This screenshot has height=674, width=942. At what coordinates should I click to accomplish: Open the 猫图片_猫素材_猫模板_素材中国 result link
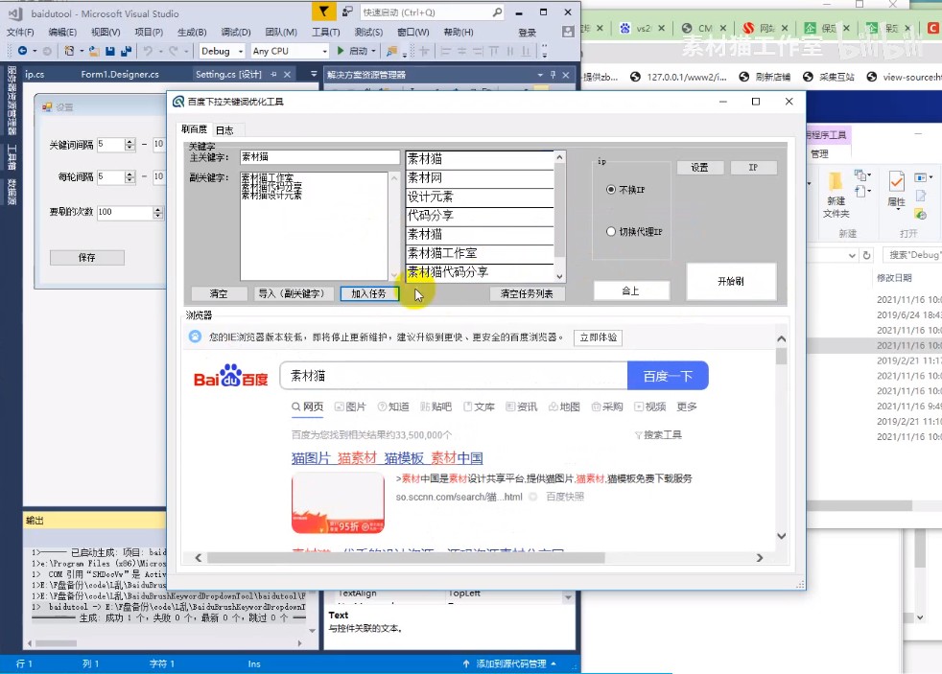click(388, 458)
